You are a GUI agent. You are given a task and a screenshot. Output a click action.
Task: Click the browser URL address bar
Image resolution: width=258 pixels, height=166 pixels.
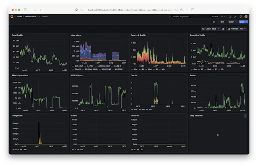pyautogui.click(x=129, y=10)
